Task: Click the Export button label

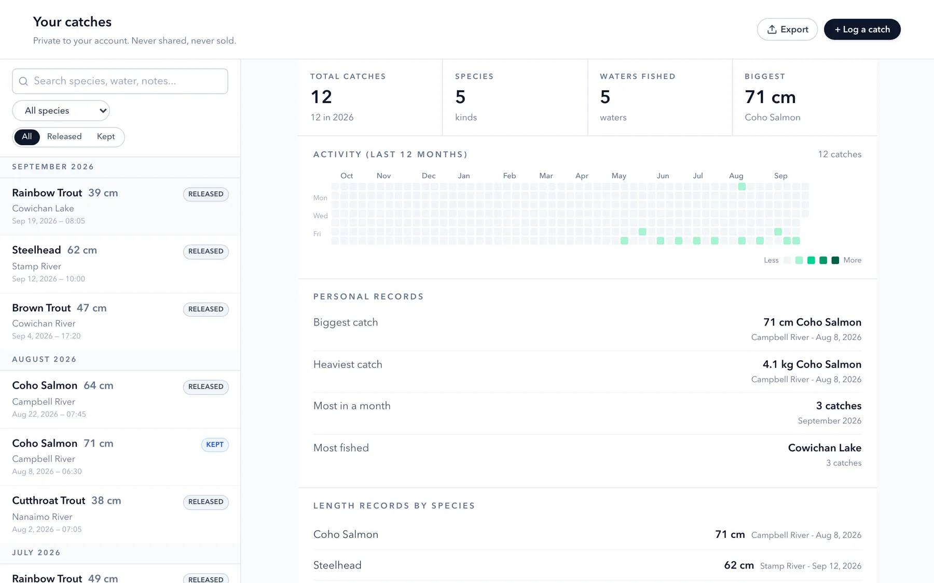Action: click(x=794, y=30)
